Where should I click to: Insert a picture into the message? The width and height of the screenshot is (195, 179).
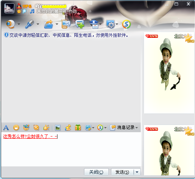click(57, 127)
